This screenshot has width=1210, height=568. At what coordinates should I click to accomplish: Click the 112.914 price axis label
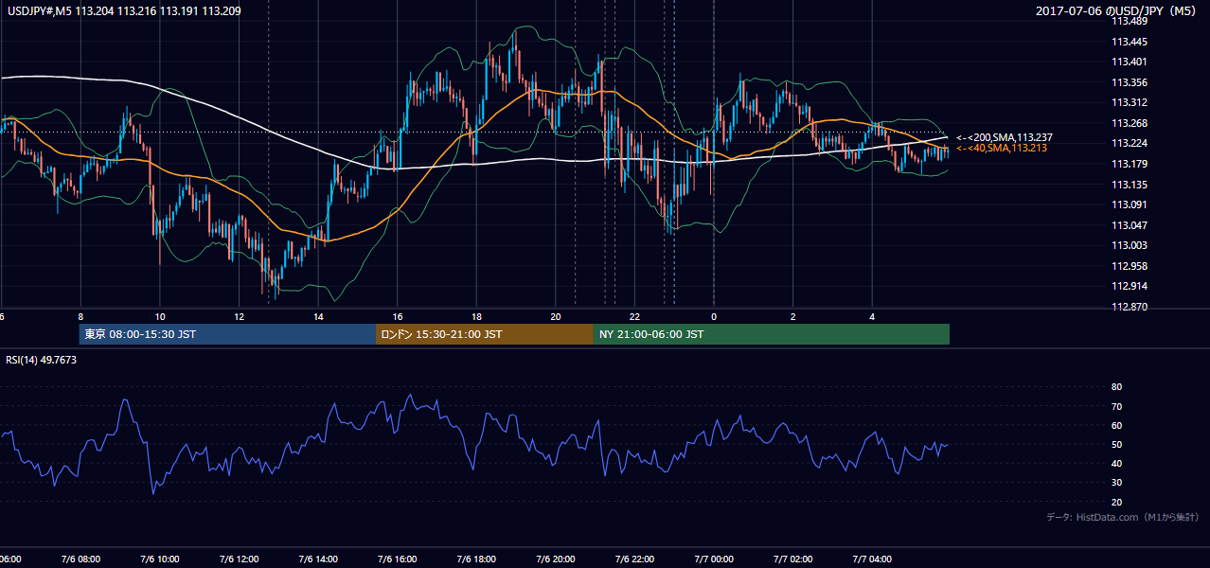pos(1130,286)
